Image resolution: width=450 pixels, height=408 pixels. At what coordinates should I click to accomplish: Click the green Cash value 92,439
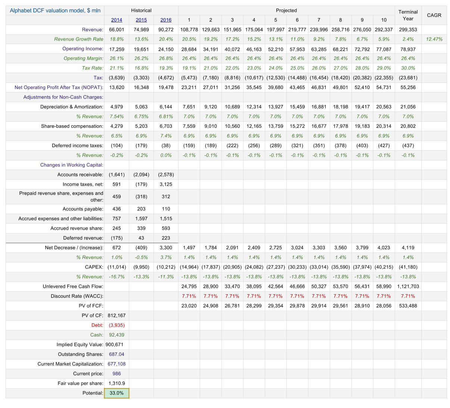coord(117,335)
